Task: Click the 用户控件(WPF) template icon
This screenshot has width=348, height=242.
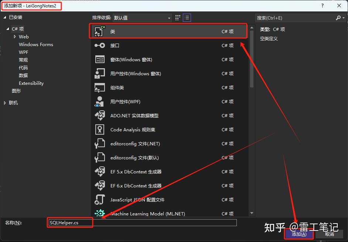Action: click(x=99, y=101)
